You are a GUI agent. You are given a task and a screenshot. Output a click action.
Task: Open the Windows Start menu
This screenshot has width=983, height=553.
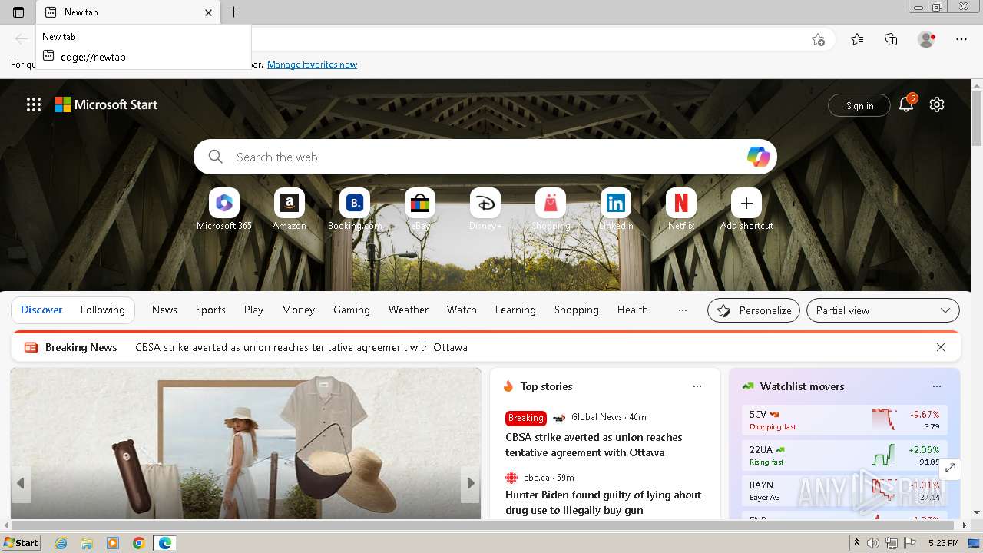[21, 542]
